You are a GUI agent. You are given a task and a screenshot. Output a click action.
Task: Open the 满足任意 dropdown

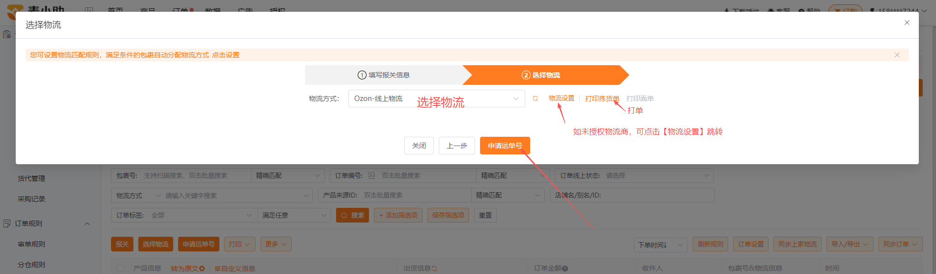pos(294,215)
